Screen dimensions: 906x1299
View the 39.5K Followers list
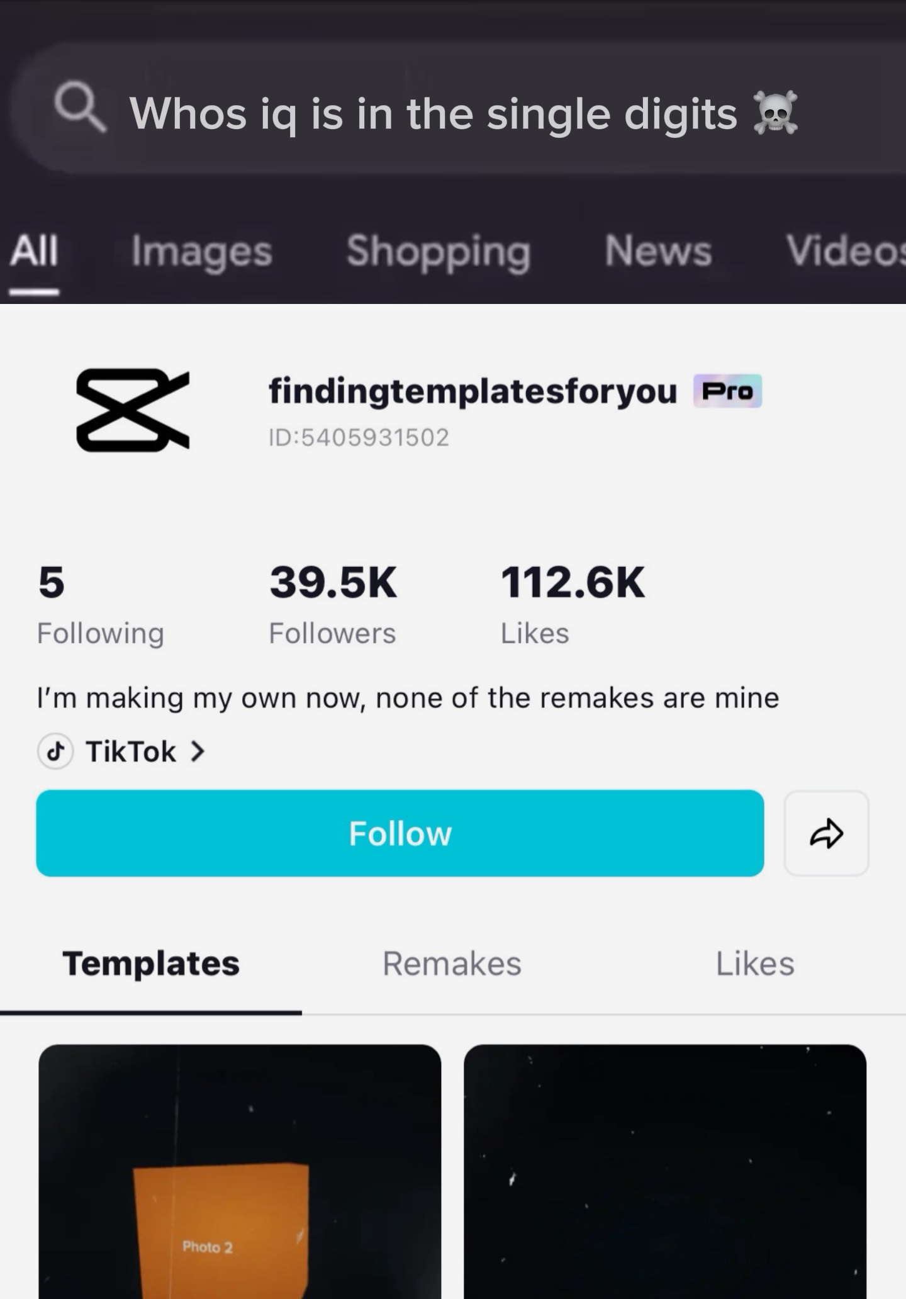pyautogui.click(x=333, y=604)
